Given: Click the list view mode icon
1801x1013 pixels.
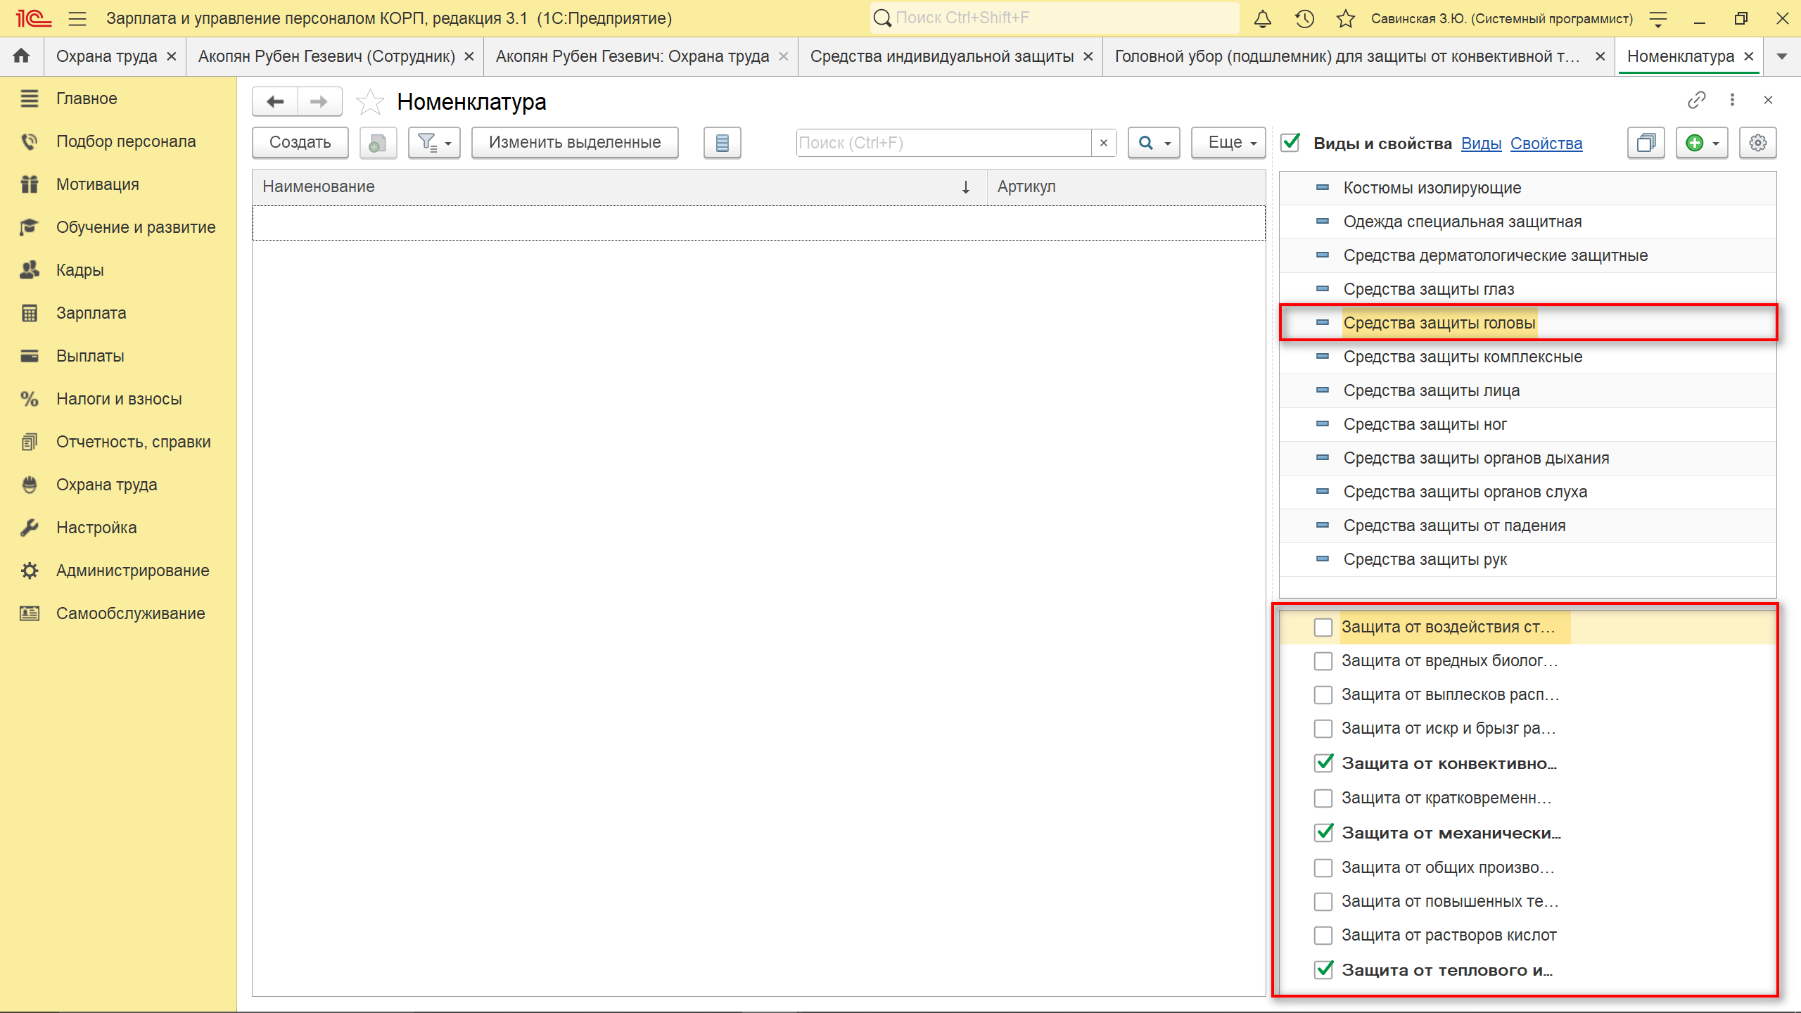Looking at the screenshot, I should click(x=722, y=144).
